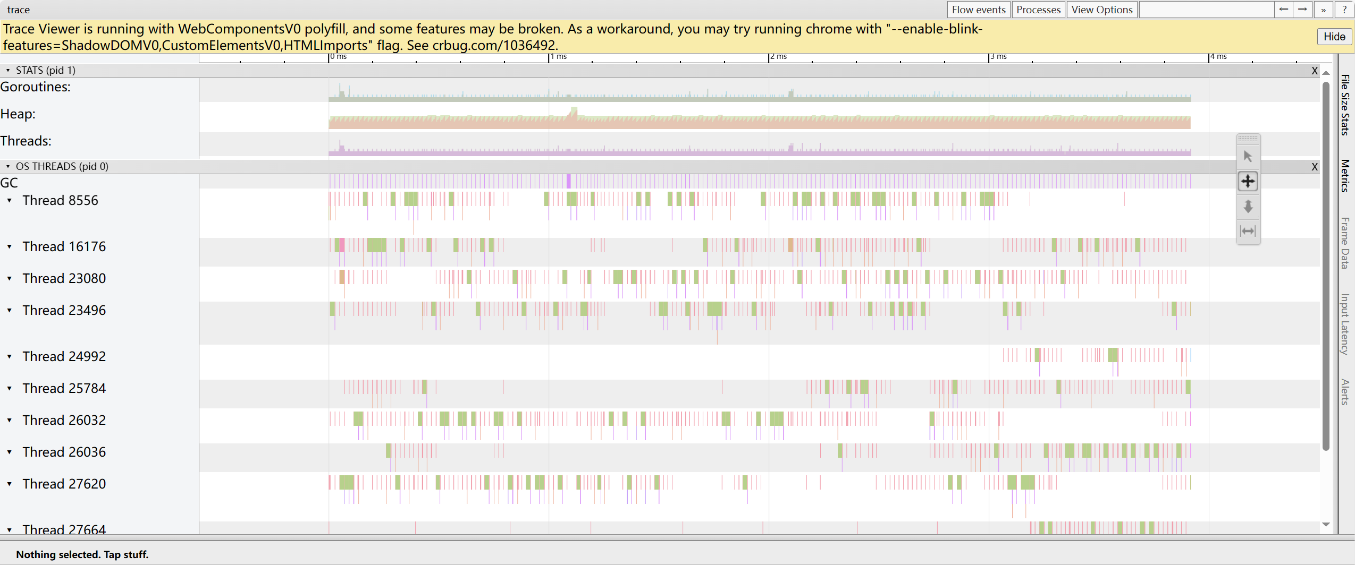Click the double chevron expand button
The image size is (1355, 565).
pos(1323,10)
